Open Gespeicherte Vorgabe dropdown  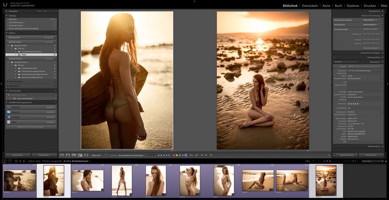(x=371, y=20)
